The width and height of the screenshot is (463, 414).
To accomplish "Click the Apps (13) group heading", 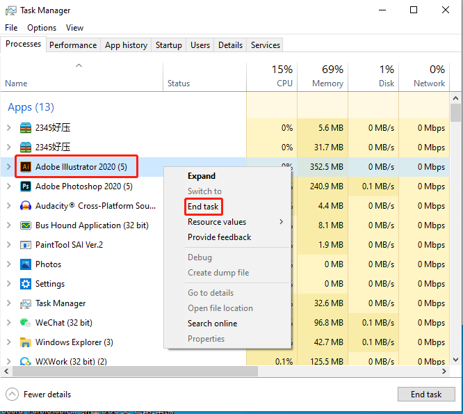I will click(31, 107).
